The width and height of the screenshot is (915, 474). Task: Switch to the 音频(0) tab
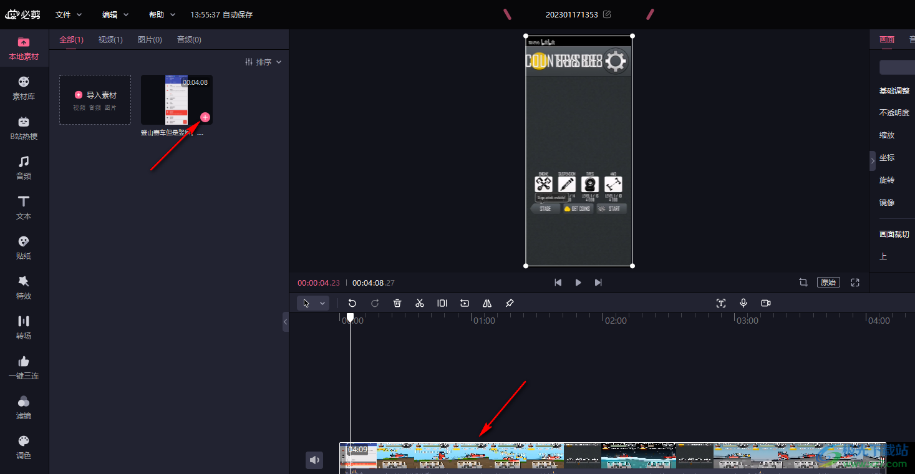(189, 39)
